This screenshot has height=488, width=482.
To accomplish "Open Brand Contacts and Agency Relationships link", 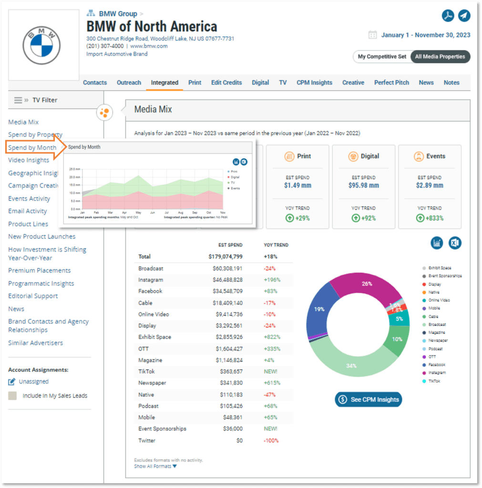I will tap(48, 325).
